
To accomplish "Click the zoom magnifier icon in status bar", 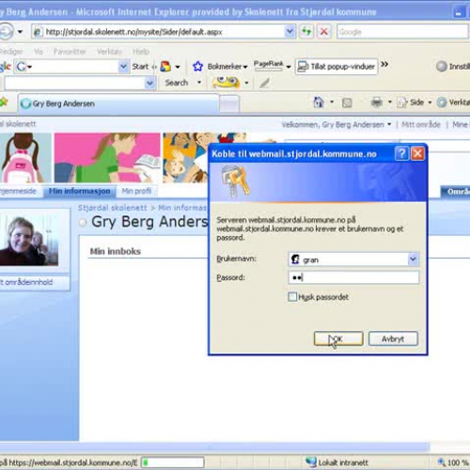I will tap(442, 462).
